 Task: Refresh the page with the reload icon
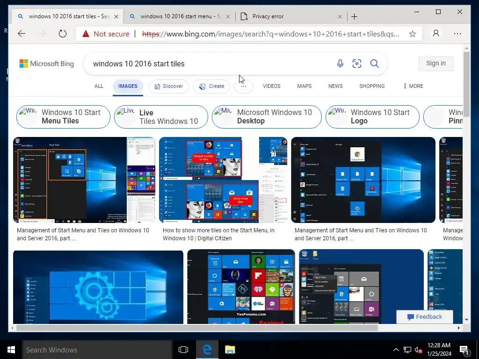[63, 34]
